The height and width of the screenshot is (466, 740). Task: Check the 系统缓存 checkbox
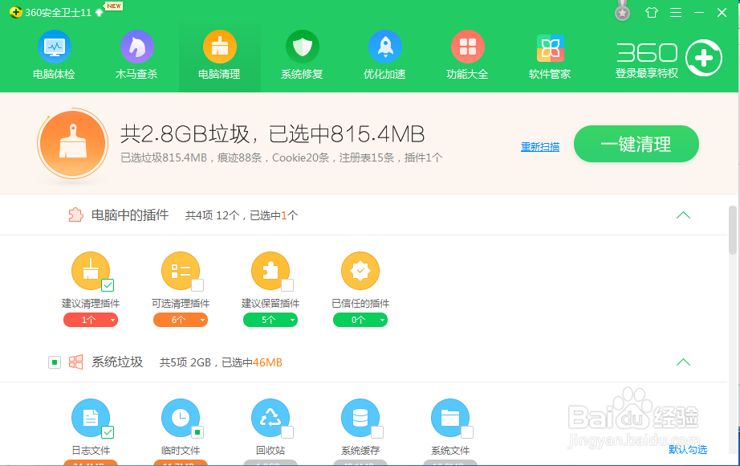click(x=377, y=432)
